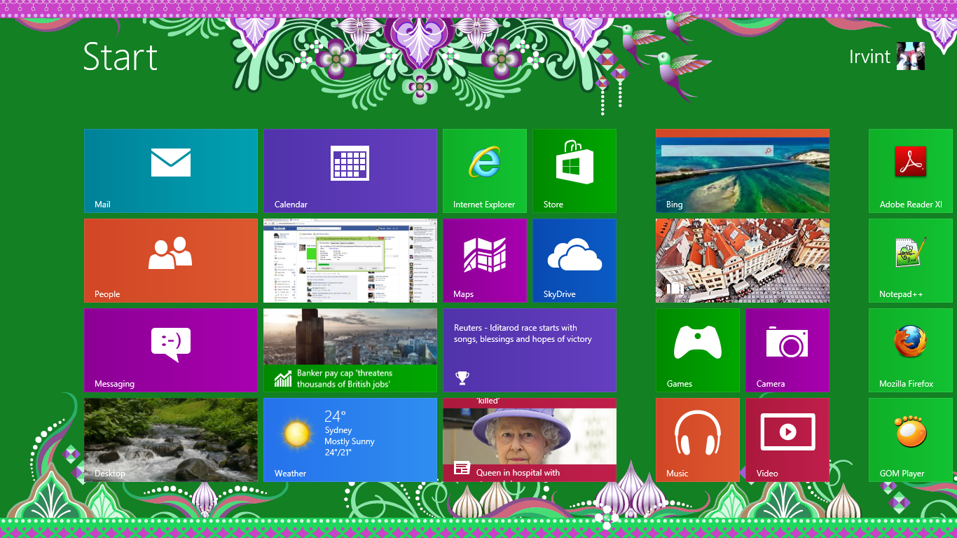Click the 'Weather' tile label
This screenshot has height=538, width=957.
coord(290,474)
